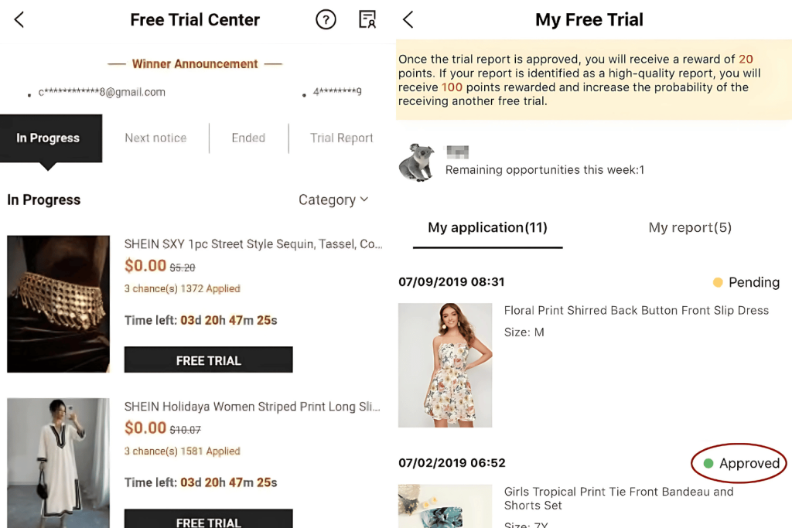Select the Ended tab

pyautogui.click(x=247, y=138)
